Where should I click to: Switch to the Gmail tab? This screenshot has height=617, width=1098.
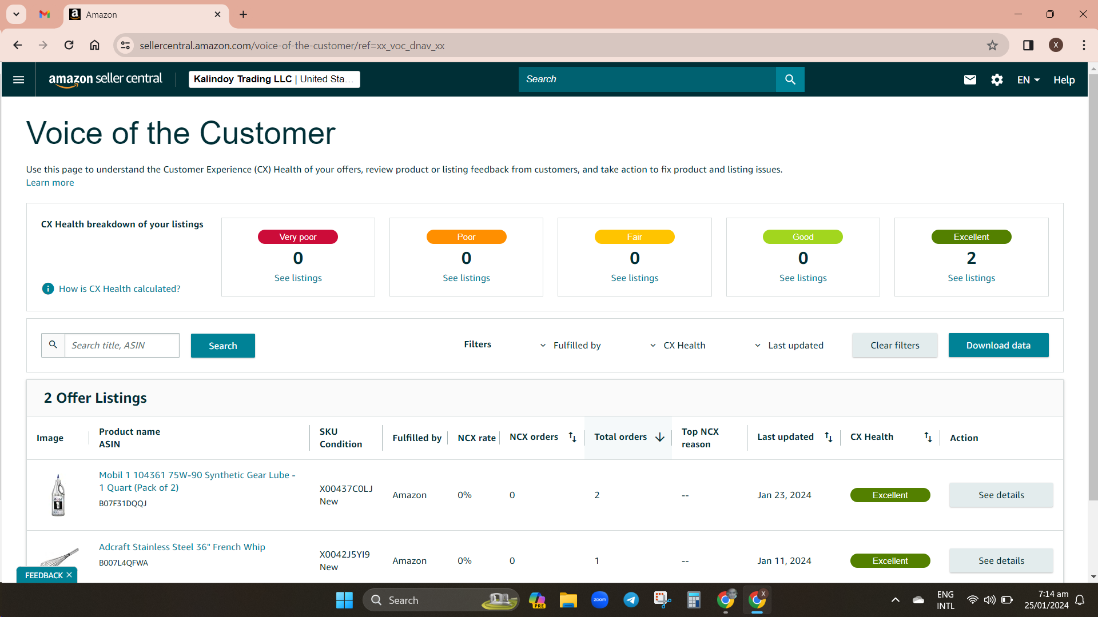[45, 14]
